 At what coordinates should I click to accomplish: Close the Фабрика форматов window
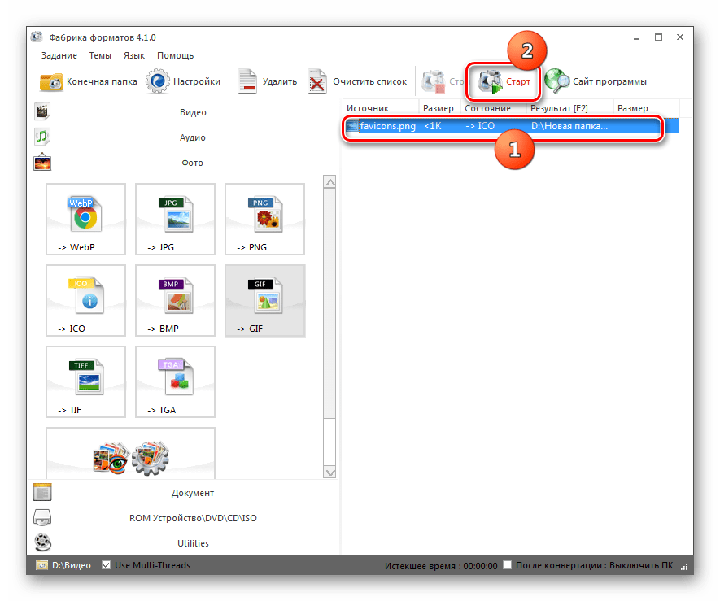(680, 37)
